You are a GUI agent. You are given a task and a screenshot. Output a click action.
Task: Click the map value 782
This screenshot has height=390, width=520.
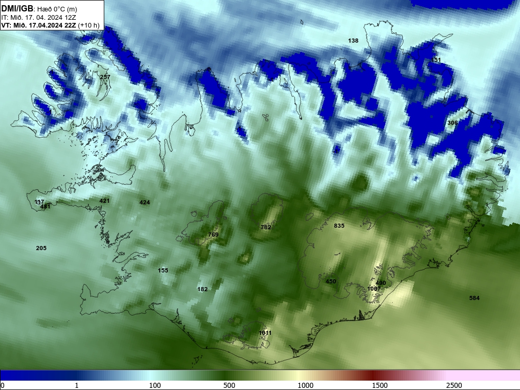(266, 227)
